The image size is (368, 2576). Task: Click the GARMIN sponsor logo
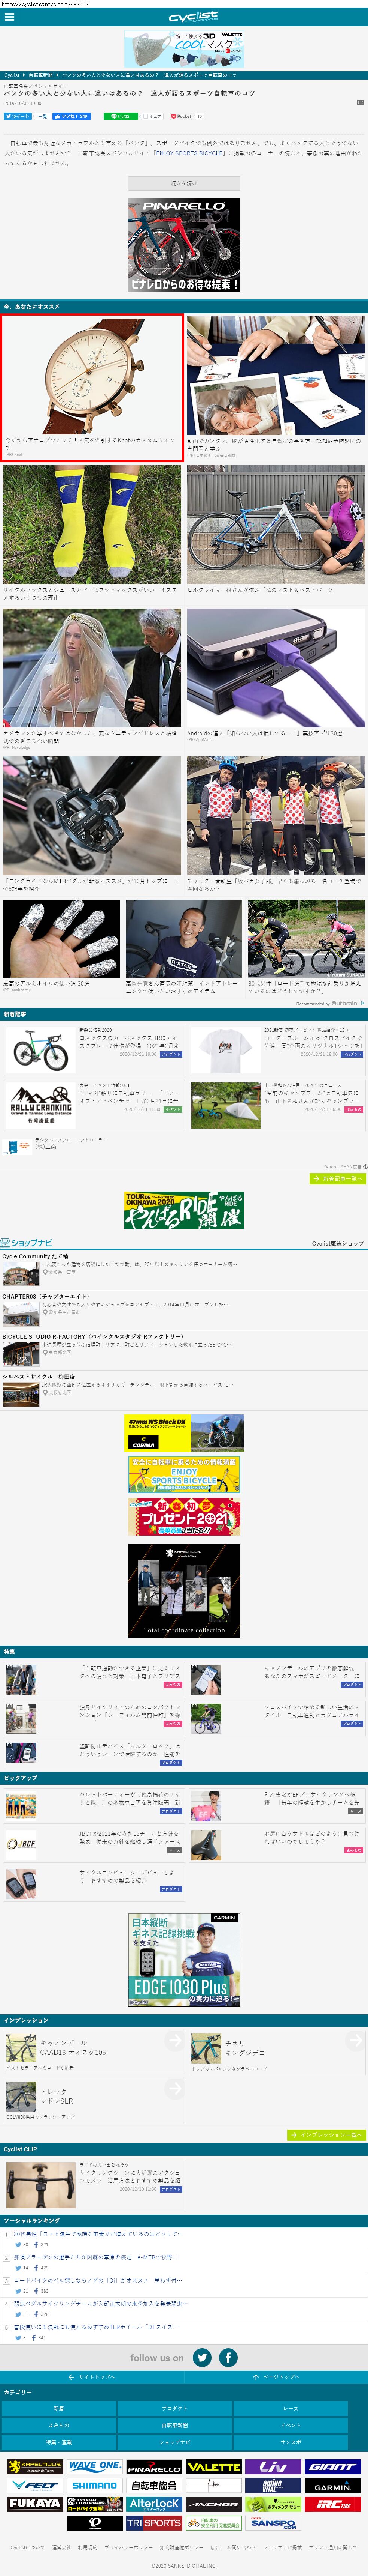pyautogui.click(x=332, y=2485)
